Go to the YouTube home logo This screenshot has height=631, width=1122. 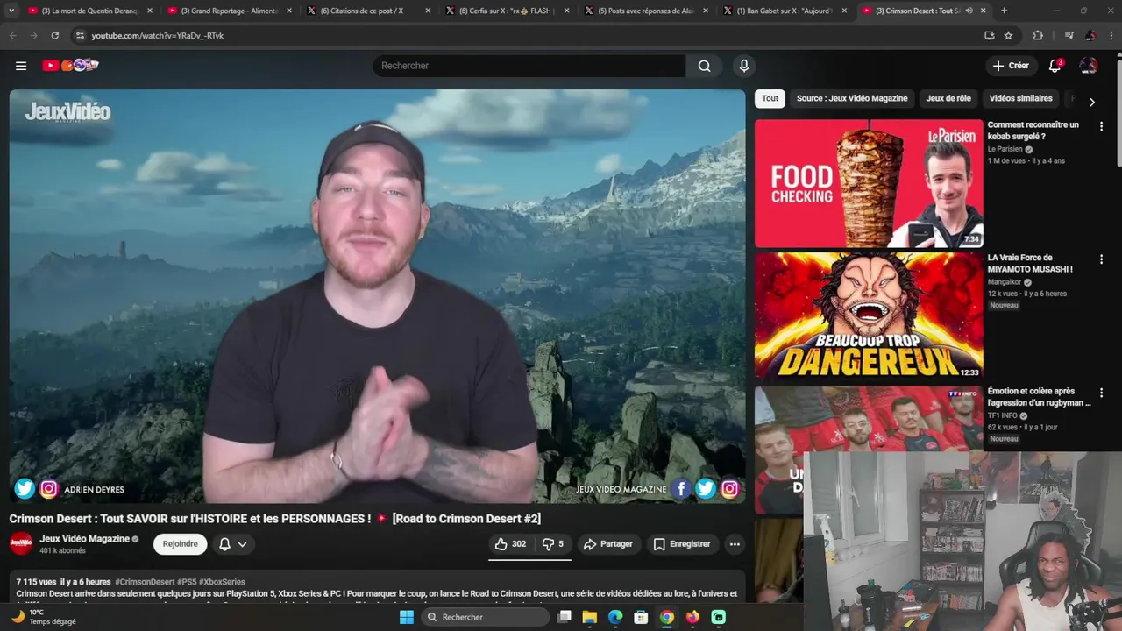pos(70,66)
